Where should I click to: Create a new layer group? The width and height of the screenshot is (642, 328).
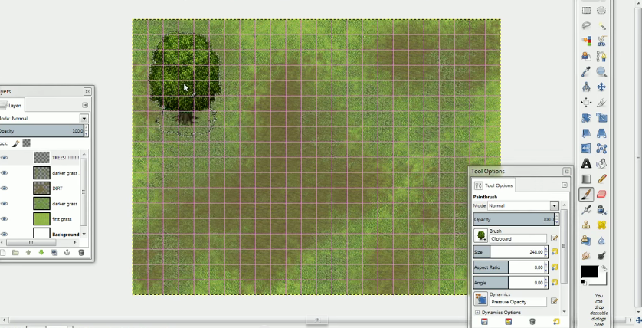click(15, 253)
